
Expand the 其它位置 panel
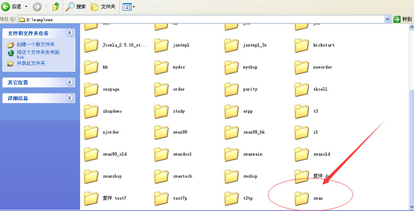click(70, 82)
